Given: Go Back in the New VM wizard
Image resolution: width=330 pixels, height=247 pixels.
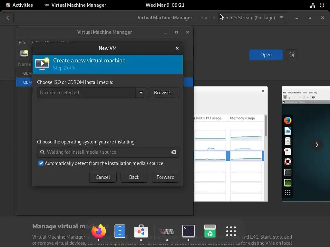Looking at the screenshot, I should pyautogui.click(x=134, y=177).
